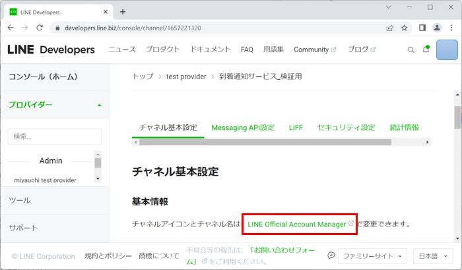Go to test provider breadcrumb
The image size is (462, 270).
point(186,77)
